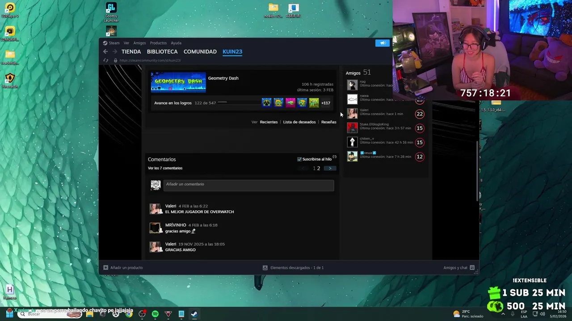Open the fish avatar friend profile
The image size is (572, 321).
point(353,99)
